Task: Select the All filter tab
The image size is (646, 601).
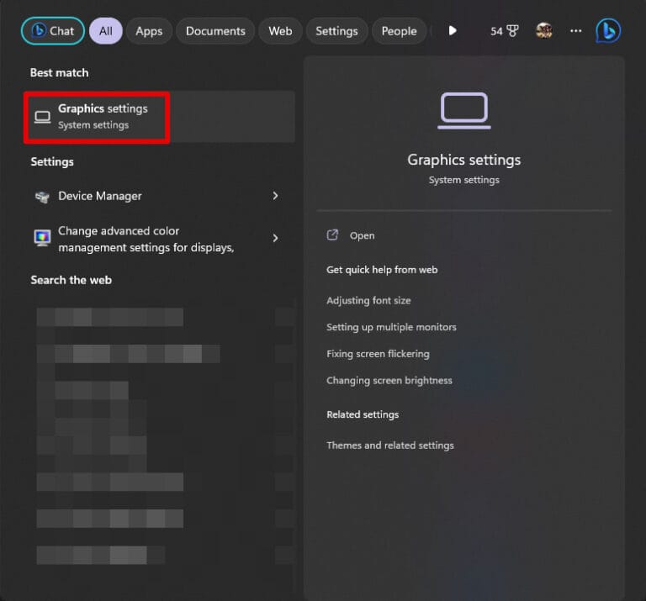Action: pos(106,31)
